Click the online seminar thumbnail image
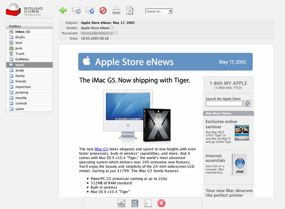The height and width of the screenshot is (209, 285). pos(242,133)
